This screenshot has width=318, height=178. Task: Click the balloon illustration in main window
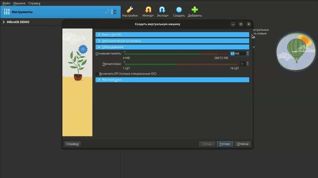click(296, 51)
